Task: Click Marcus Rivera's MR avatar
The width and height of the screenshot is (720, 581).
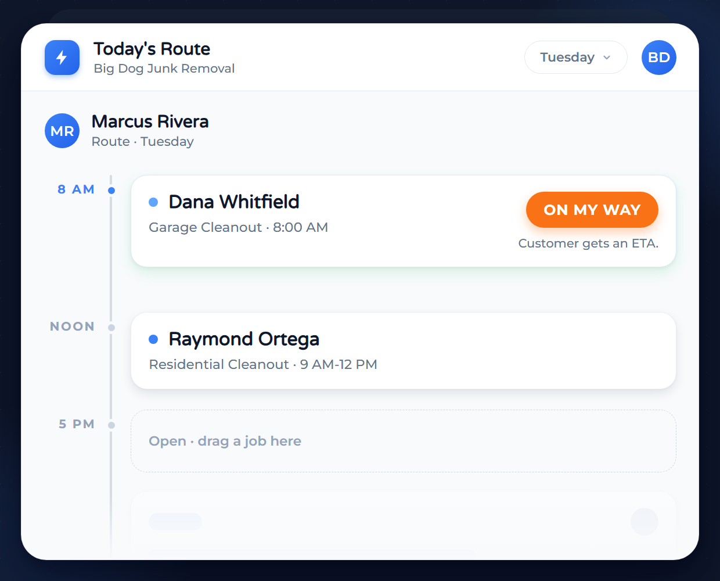Action: tap(62, 131)
